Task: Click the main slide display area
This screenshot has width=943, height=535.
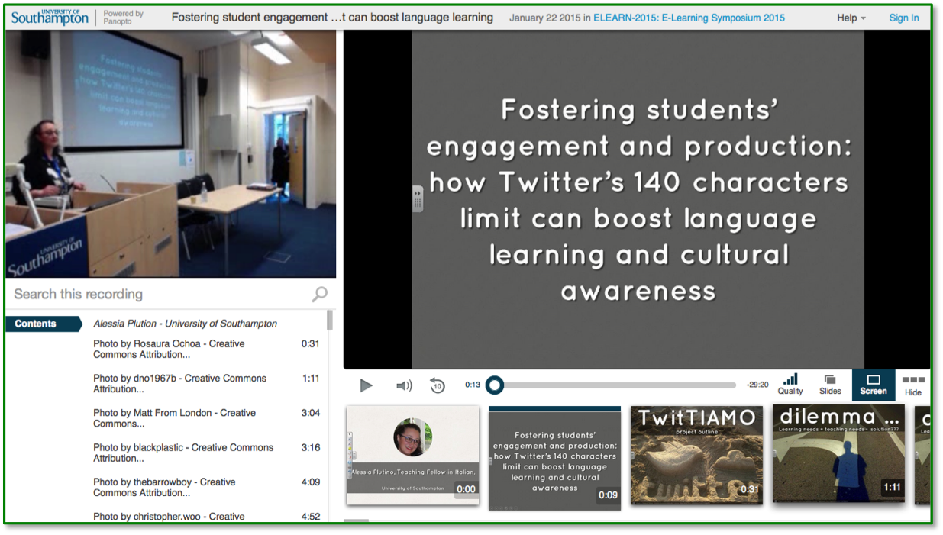Action: (638, 200)
